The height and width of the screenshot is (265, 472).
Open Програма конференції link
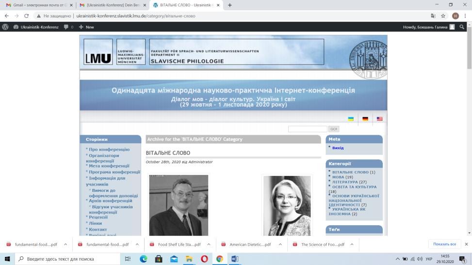[x=114, y=172]
